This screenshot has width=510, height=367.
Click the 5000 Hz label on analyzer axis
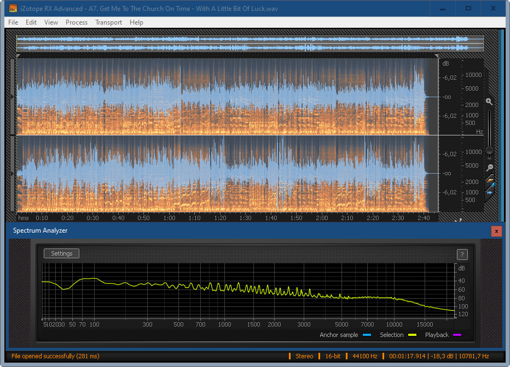pyautogui.click(x=341, y=324)
